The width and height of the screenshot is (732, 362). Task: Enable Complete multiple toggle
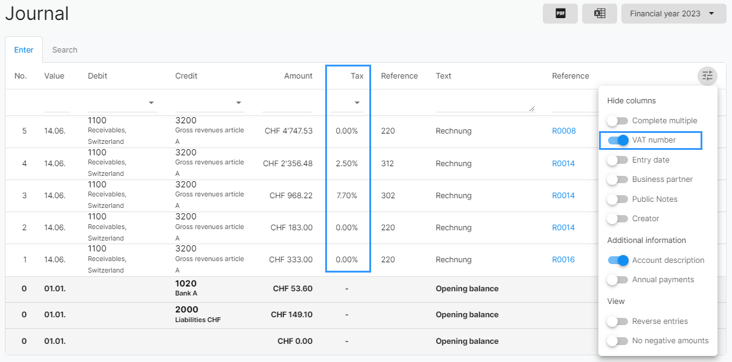click(618, 121)
